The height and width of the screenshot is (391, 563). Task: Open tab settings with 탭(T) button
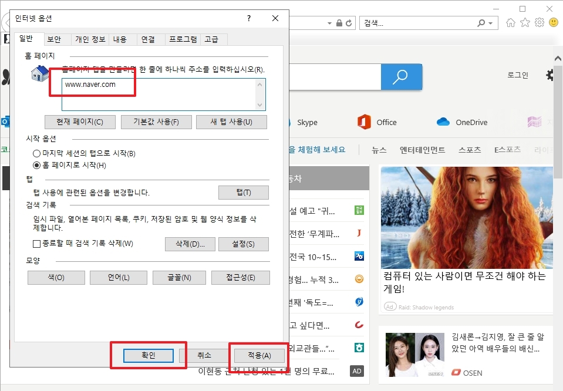click(x=244, y=193)
